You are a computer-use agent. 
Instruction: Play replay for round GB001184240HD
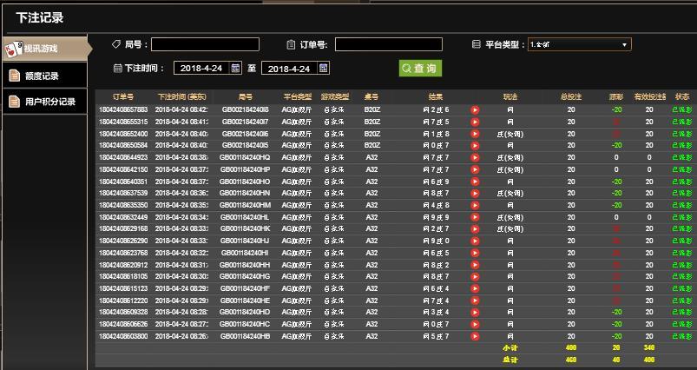click(475, 312)
